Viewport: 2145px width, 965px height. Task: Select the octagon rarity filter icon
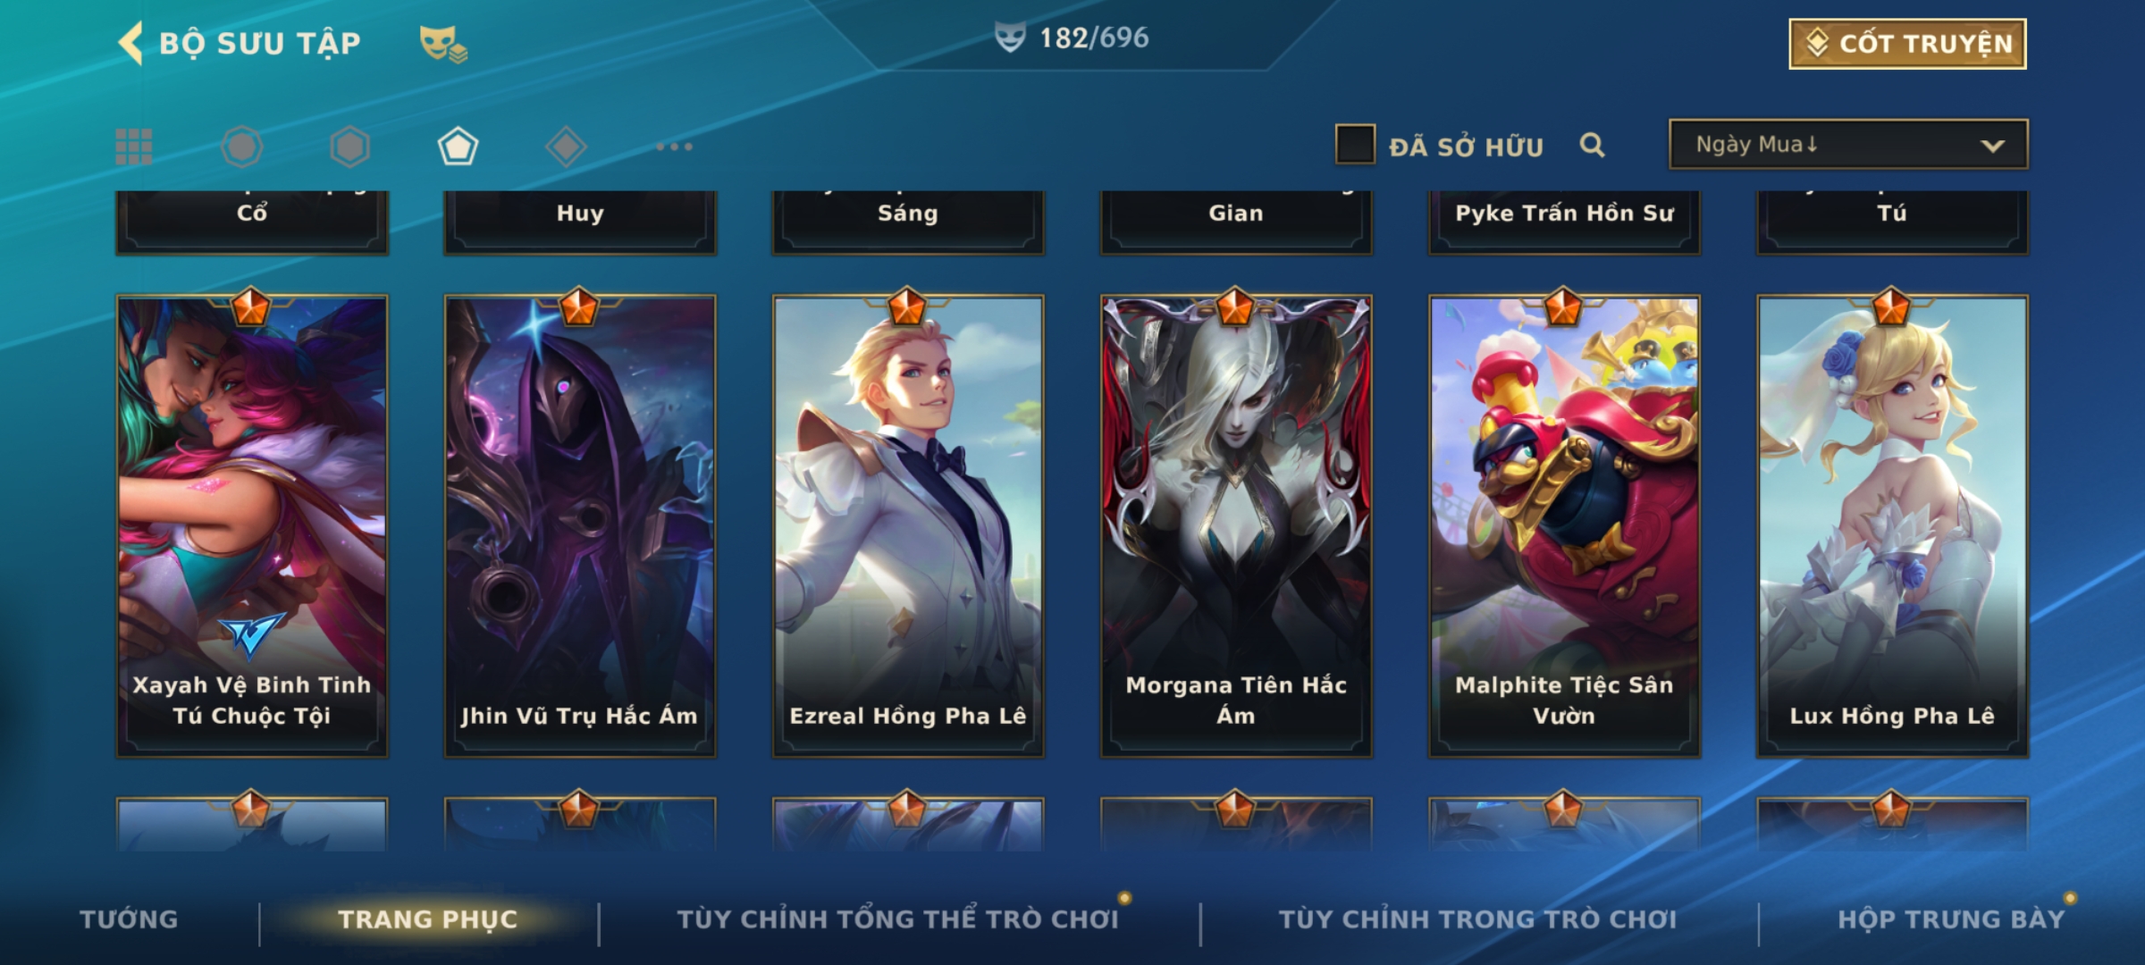(x=242, y=147)
